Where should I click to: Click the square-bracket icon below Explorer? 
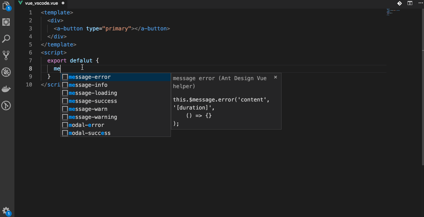[x=6, y=22]
